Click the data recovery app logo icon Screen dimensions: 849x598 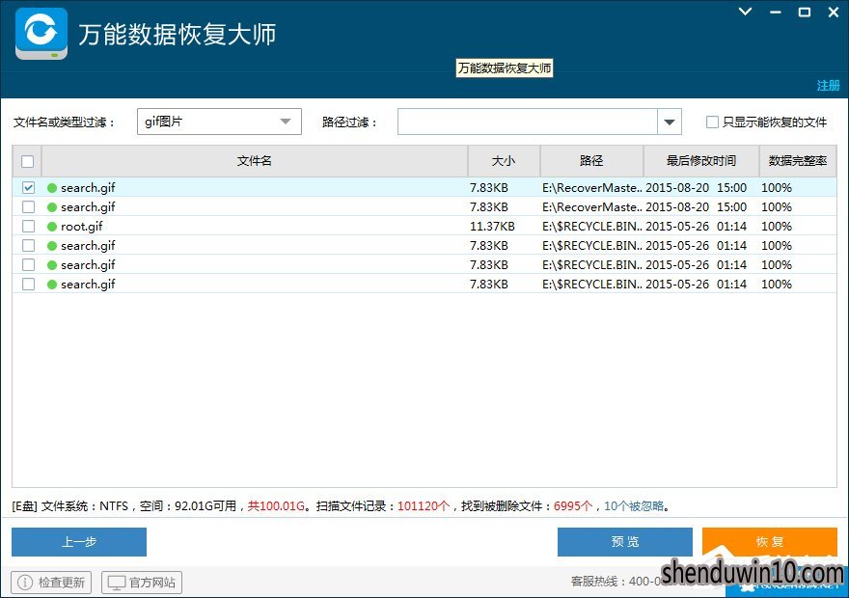pos(41,34)
